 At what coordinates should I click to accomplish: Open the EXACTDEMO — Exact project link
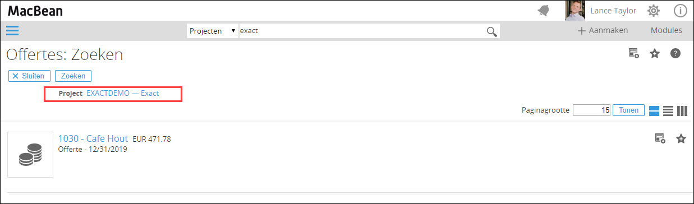[x=123, y=93]
